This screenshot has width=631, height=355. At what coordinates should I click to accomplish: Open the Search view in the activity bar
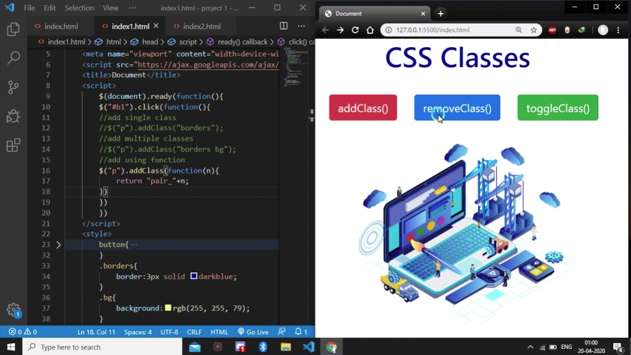pos(13,58)
